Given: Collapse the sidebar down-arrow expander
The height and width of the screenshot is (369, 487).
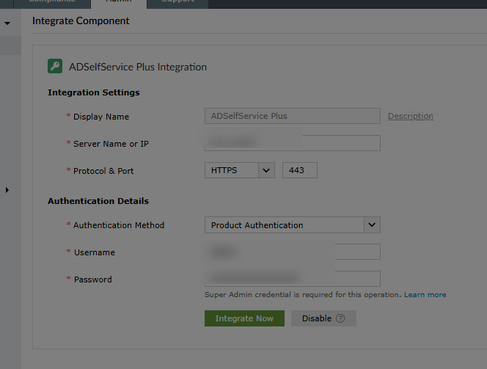Looking at the screenshot, I should pyautogui.click(x=7, y=23).
